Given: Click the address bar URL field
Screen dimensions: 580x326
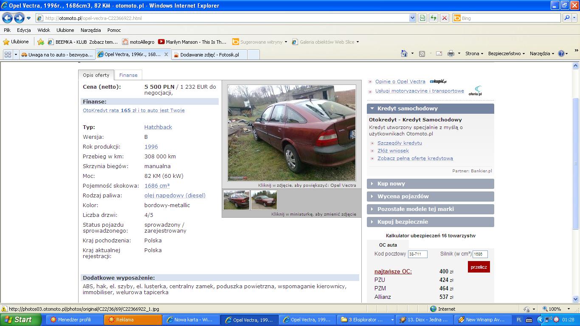Looking at the screenshot, I should click(222, 18).
